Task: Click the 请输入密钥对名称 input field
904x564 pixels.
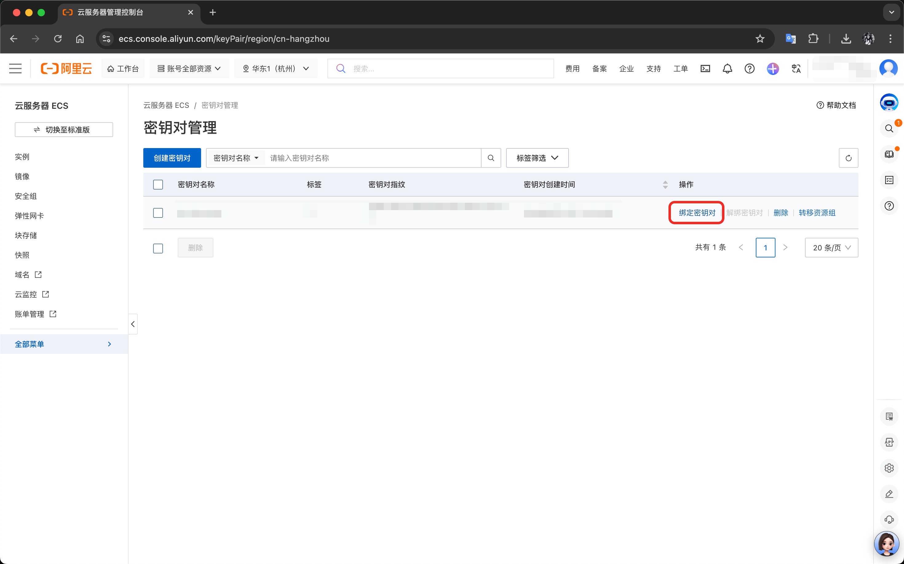Action: coord(373,158)
